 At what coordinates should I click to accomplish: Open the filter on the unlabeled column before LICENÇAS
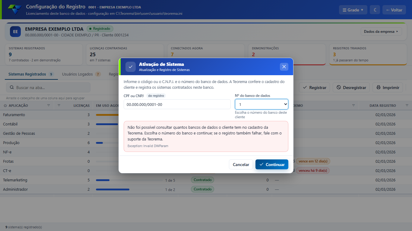click(59, 106)
